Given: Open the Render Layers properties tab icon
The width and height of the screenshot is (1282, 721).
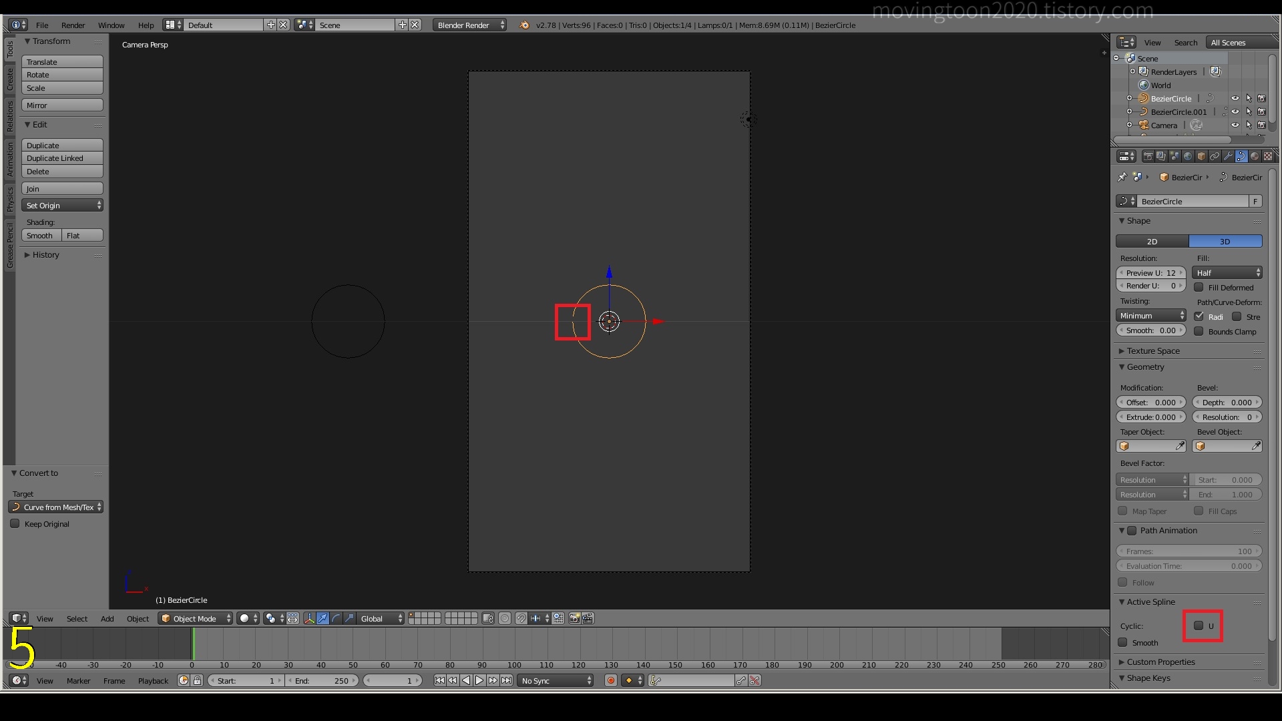Looking at the screenshot, I should pyautogui.click(x=1161, y=156).
